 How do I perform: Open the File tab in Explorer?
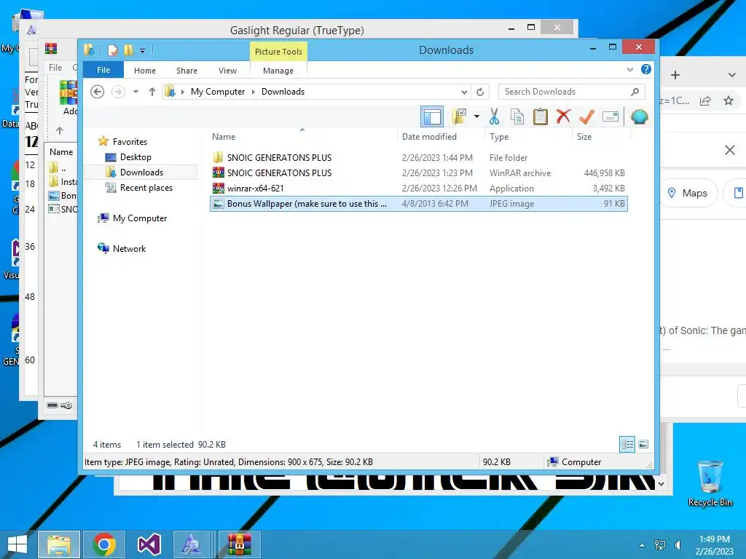(x=103, y=70)
